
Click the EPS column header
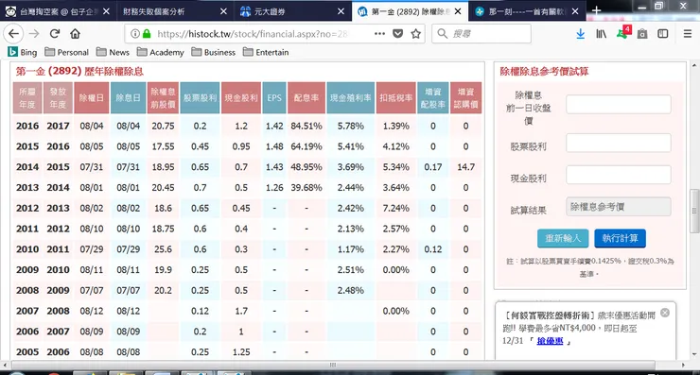pyautogui.click(x=274, y=97)
